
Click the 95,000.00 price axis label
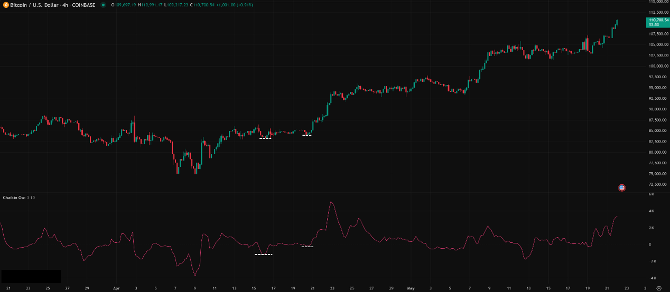[657, 88]
